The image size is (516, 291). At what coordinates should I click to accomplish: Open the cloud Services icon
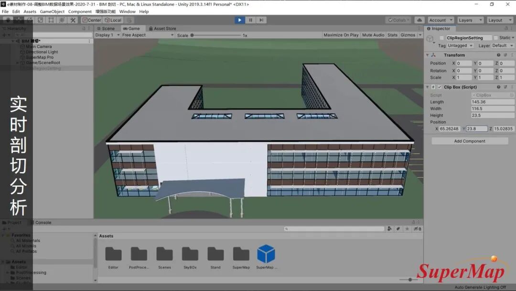pos(419,20)
